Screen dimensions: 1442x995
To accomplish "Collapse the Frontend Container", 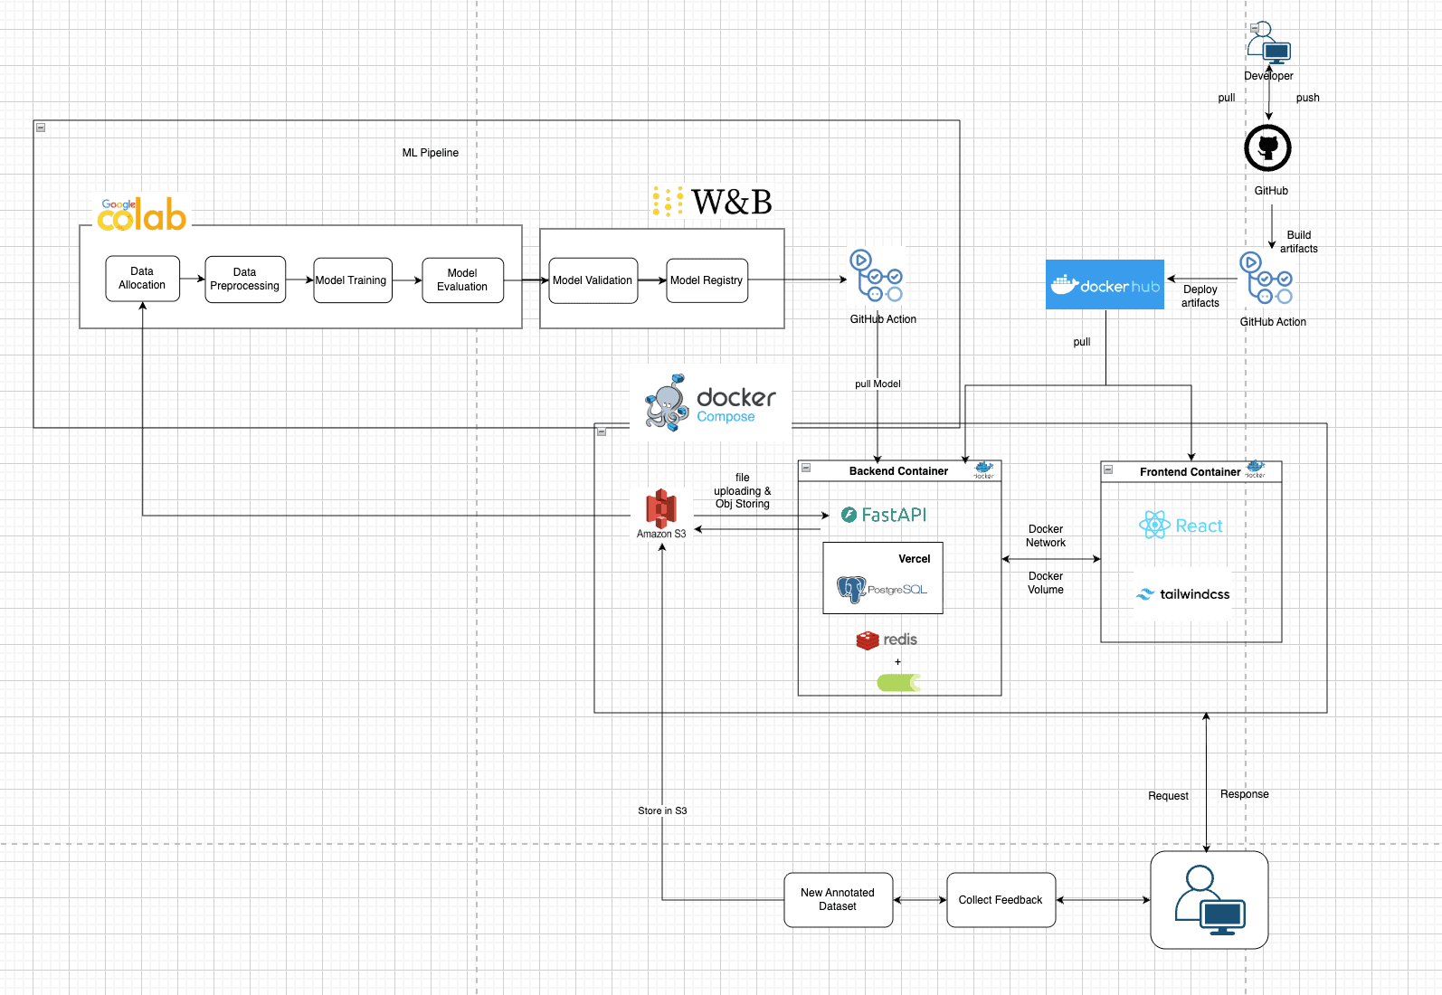I will pos(1108,469).
